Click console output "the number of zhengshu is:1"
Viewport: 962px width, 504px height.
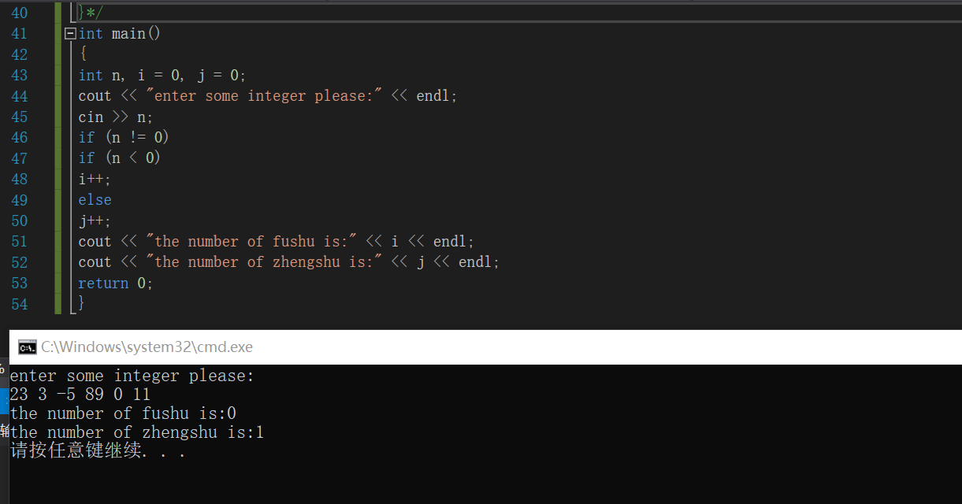coord(137,433)
